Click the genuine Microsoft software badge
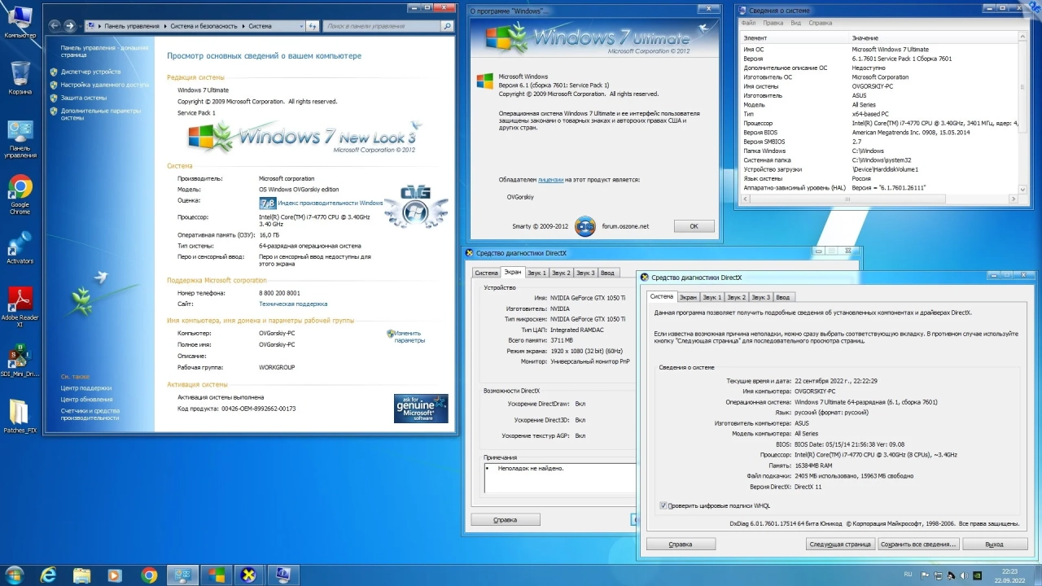 pyautogui.click(x=421, y=409)
